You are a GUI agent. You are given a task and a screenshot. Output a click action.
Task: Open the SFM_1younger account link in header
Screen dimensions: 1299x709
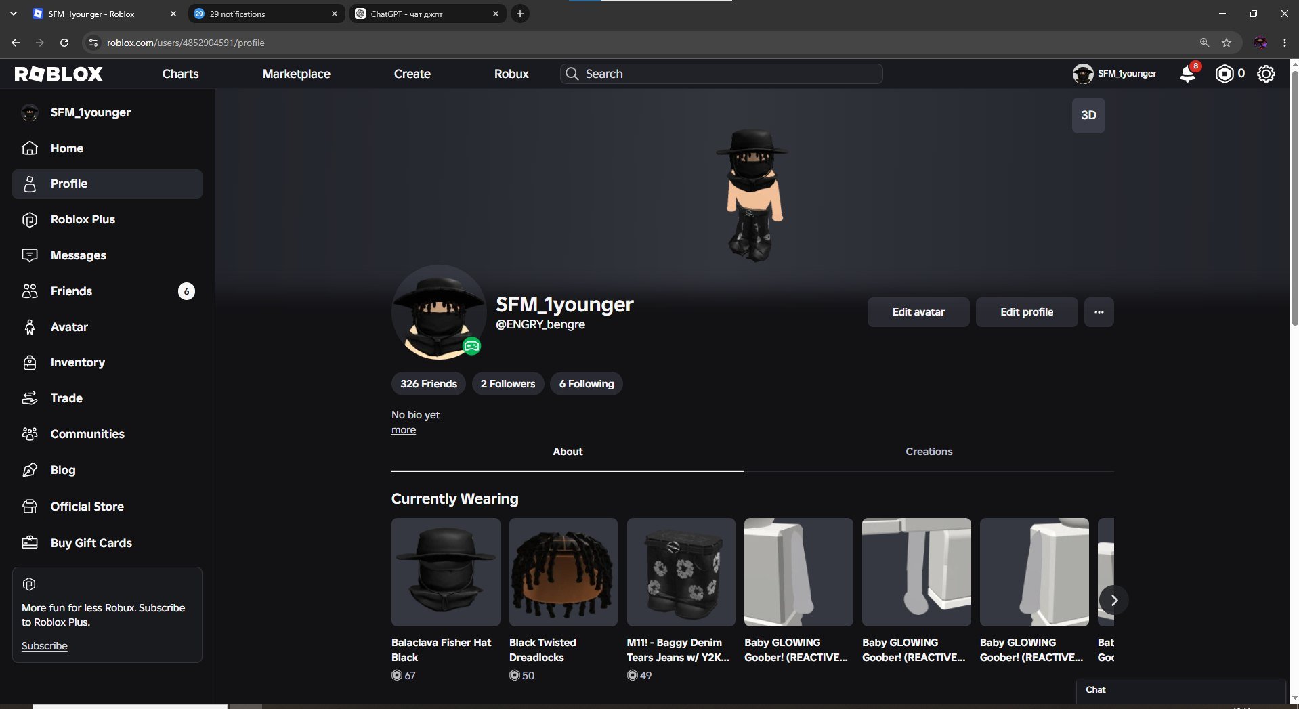coord(1115,74)
